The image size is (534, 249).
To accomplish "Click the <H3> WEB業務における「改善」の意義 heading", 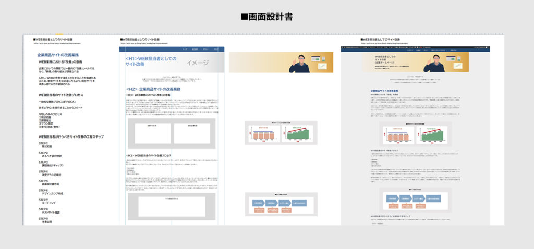I will click(x=148, y=95).
